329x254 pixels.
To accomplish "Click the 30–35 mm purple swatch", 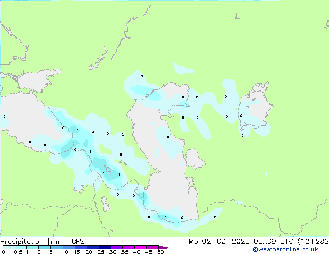I will click(116, 247).
